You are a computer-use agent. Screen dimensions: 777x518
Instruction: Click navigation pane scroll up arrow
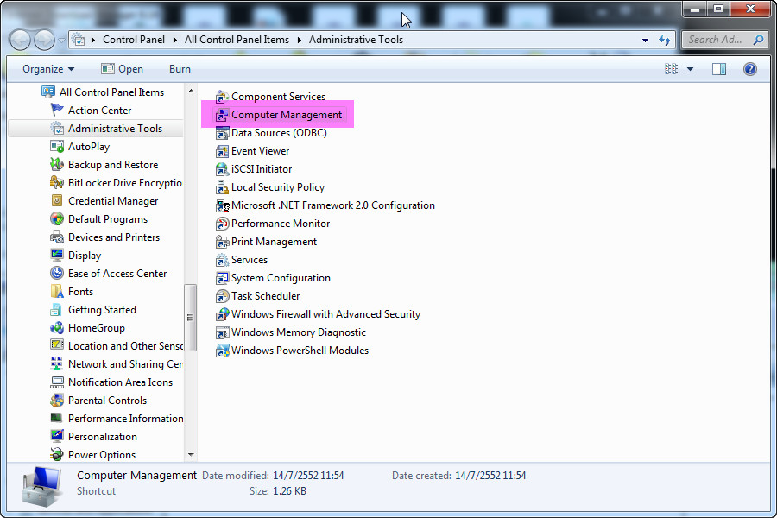(x=191, y=91)
